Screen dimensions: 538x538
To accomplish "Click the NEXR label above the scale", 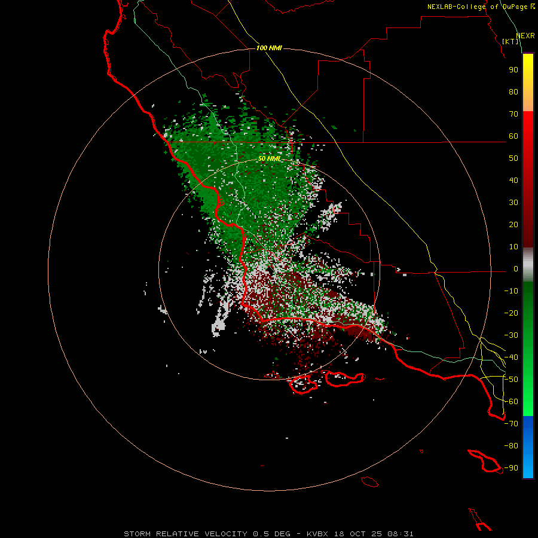I will pyautogui.click(x=525, y=36).
